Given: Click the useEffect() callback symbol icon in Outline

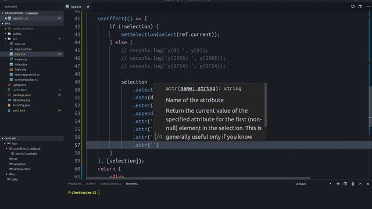Looking at the screenshot, I should (x=10, y=149).
